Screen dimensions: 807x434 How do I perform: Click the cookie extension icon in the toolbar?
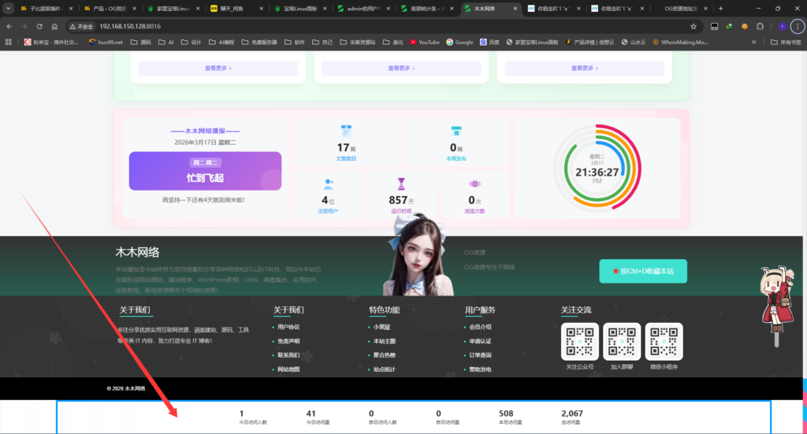(745, 26)
